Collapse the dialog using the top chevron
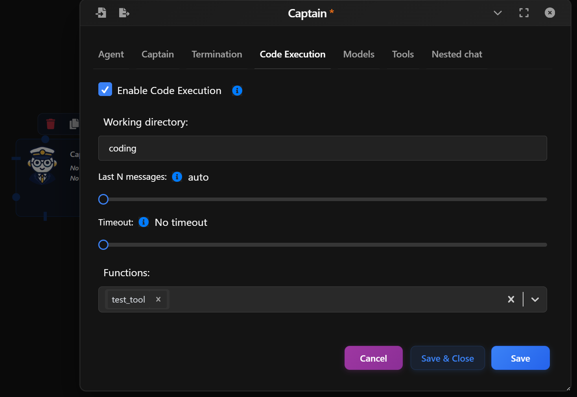 [x=497, y=13]
